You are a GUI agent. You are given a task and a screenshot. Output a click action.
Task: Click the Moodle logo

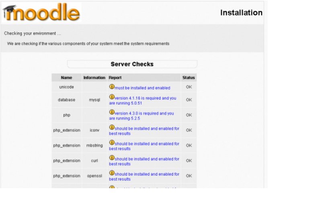point(41,12)
